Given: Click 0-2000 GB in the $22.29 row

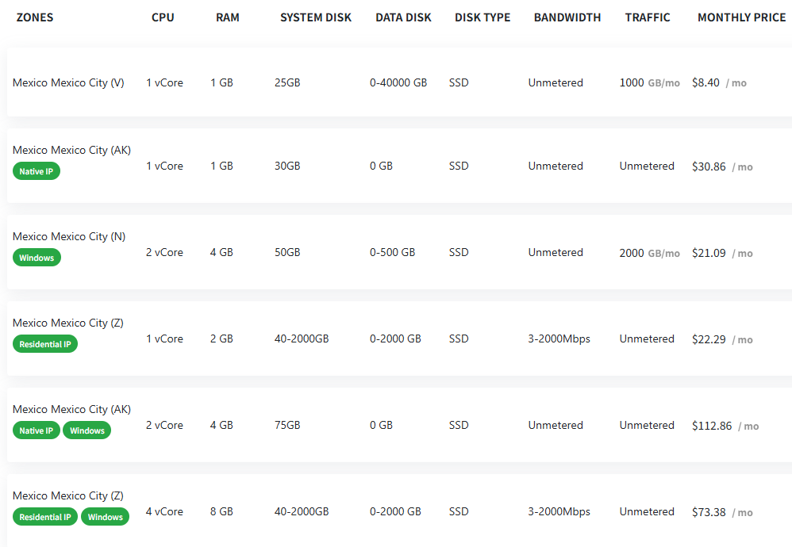Looking at the screenshot, I should pyautogui.click(x=395, y=339).
